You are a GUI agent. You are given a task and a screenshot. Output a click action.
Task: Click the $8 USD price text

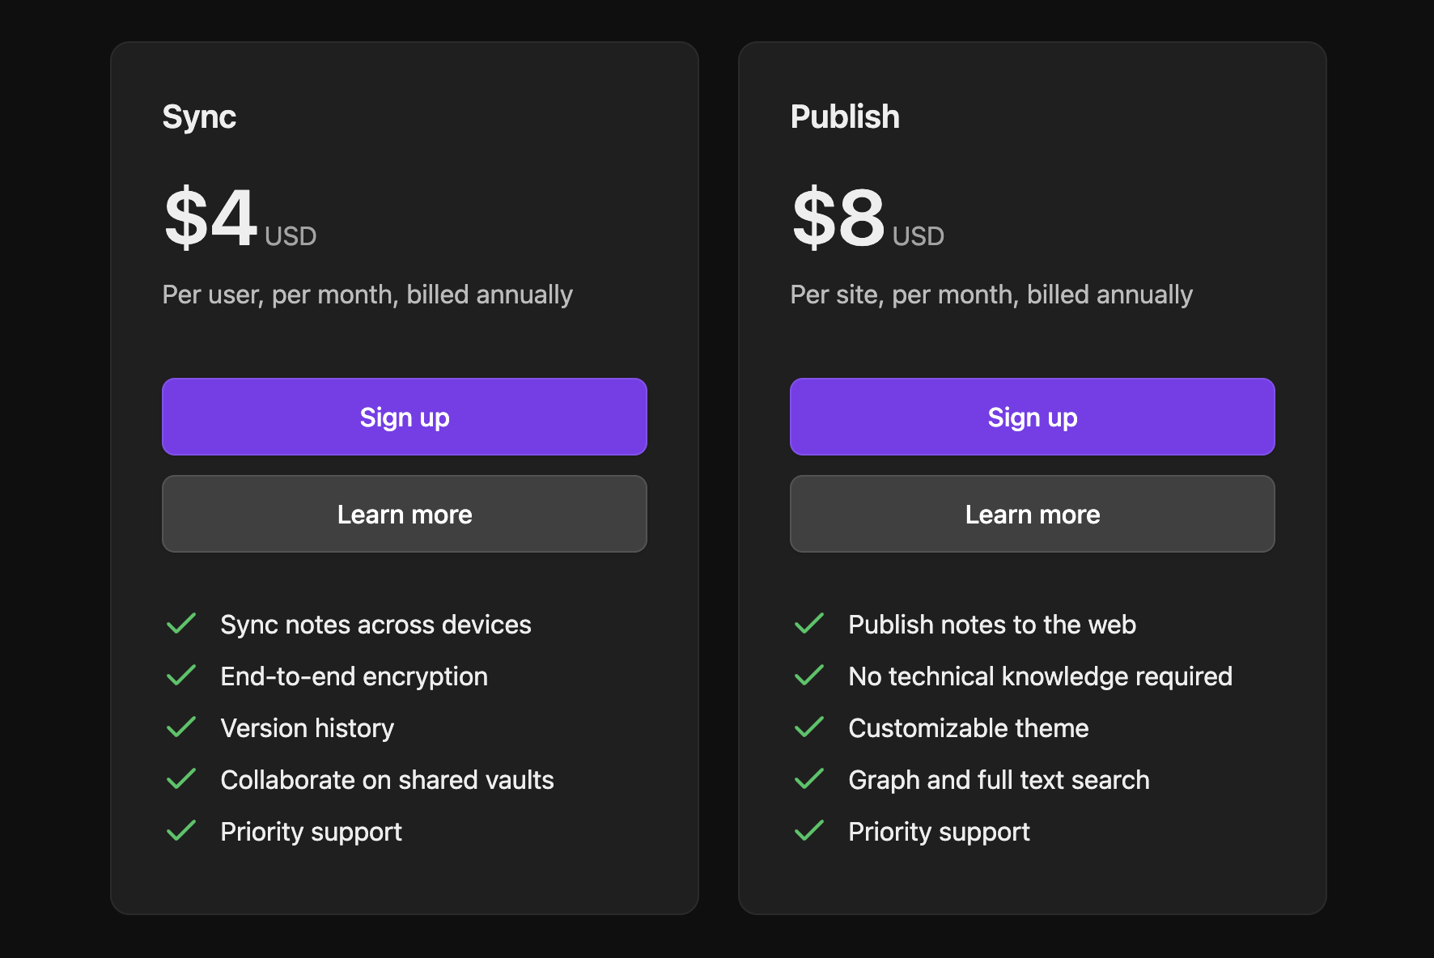[868, 220]
